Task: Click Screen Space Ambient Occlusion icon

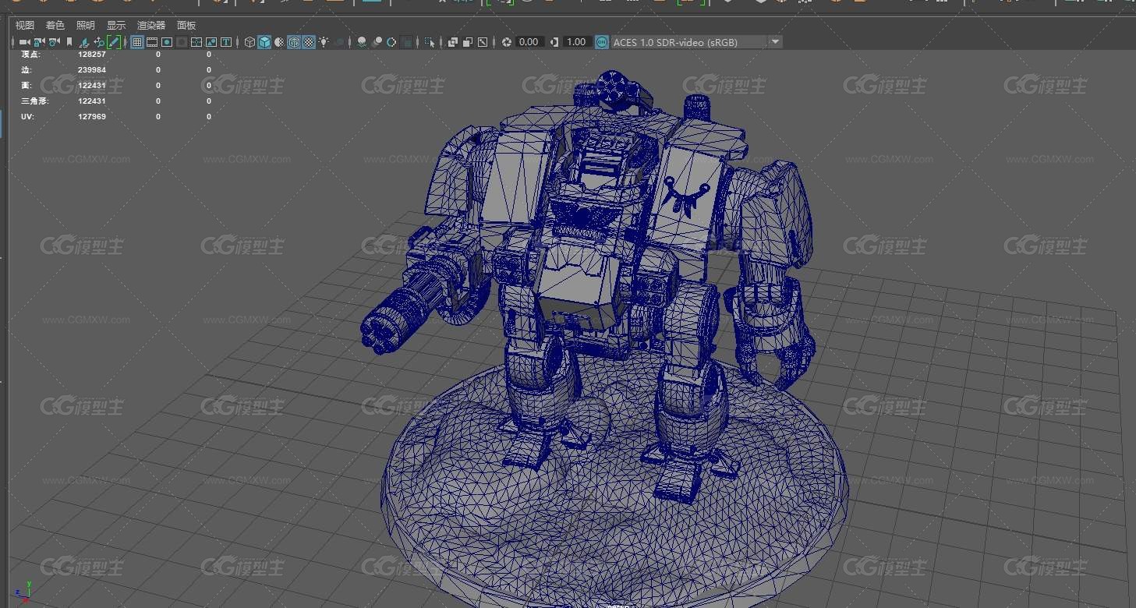Action: [362, 42]
